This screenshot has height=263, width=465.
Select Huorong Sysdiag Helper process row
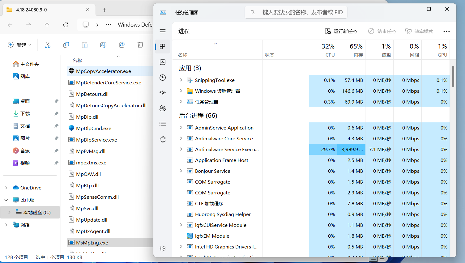coord(311,214)
